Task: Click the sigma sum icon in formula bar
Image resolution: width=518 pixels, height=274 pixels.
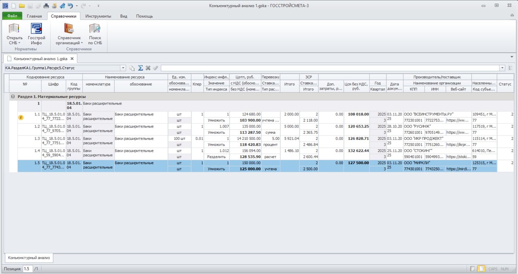Action: point(140,68)
